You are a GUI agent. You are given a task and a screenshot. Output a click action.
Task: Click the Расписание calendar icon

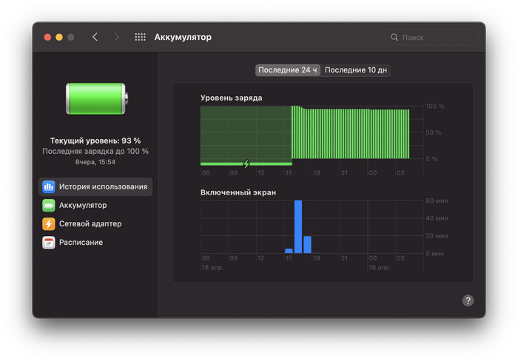point(49,243)
